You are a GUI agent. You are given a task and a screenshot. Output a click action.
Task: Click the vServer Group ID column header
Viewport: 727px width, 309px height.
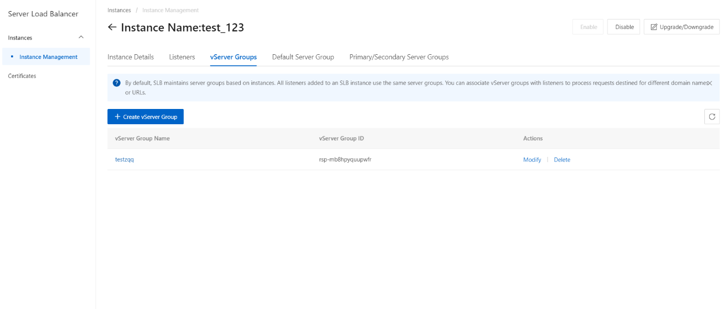(x=341, y=138)
